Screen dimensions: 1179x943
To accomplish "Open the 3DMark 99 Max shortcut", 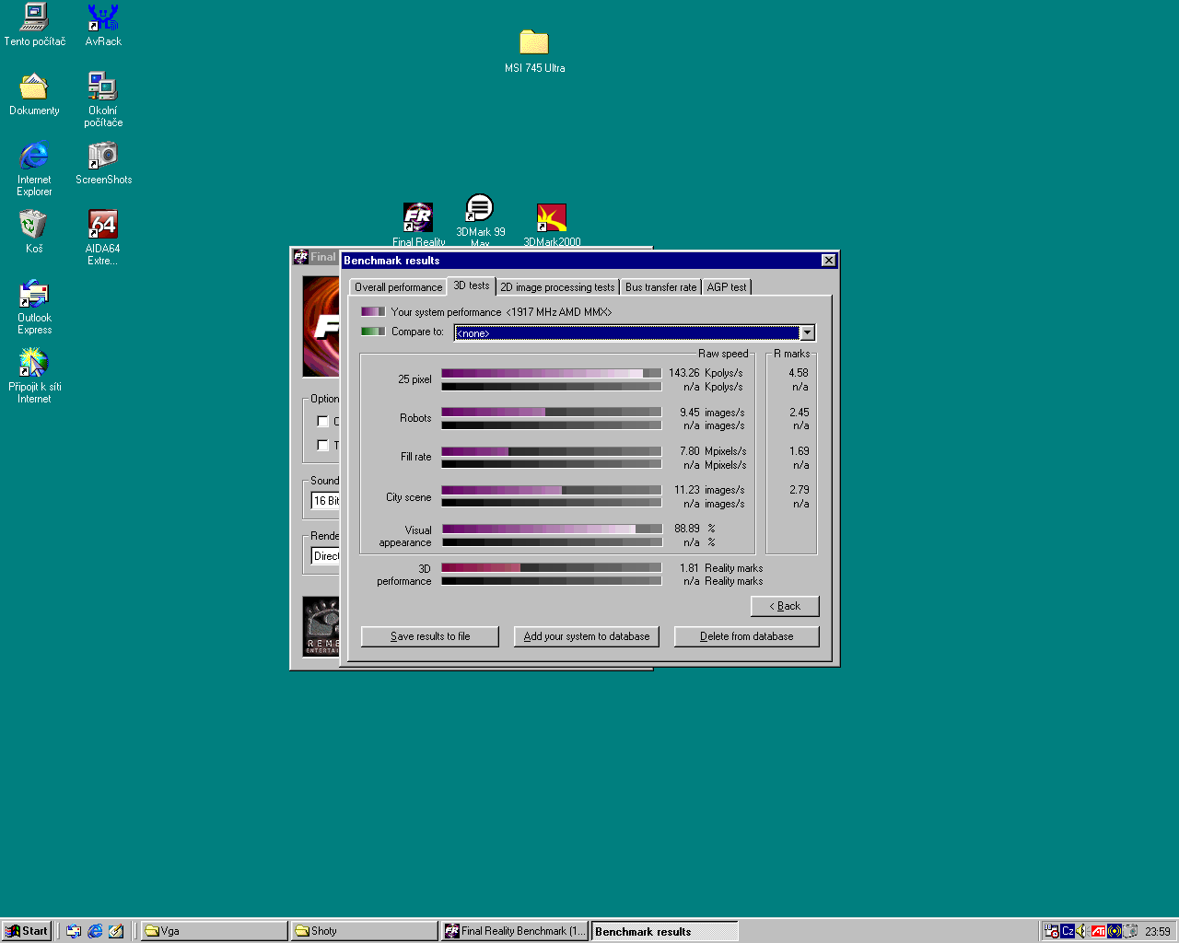I will [479, 209].
